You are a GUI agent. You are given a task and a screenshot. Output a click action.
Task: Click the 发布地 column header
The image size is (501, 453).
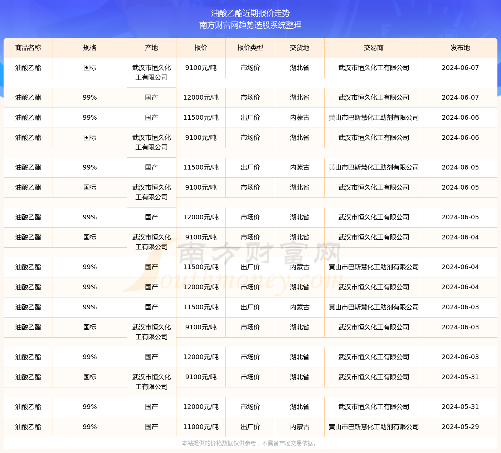(460, 48)
